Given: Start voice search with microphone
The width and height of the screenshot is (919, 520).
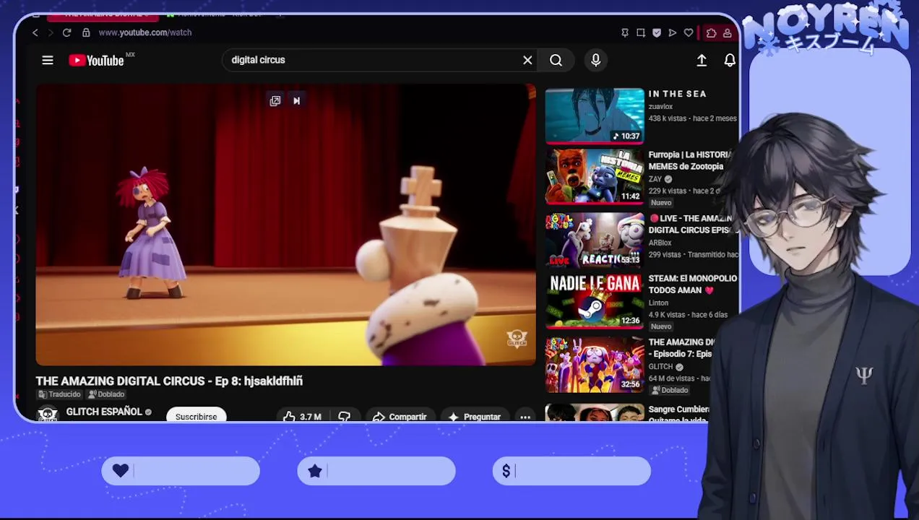Looking at the screenshot, I should (595, 61).
